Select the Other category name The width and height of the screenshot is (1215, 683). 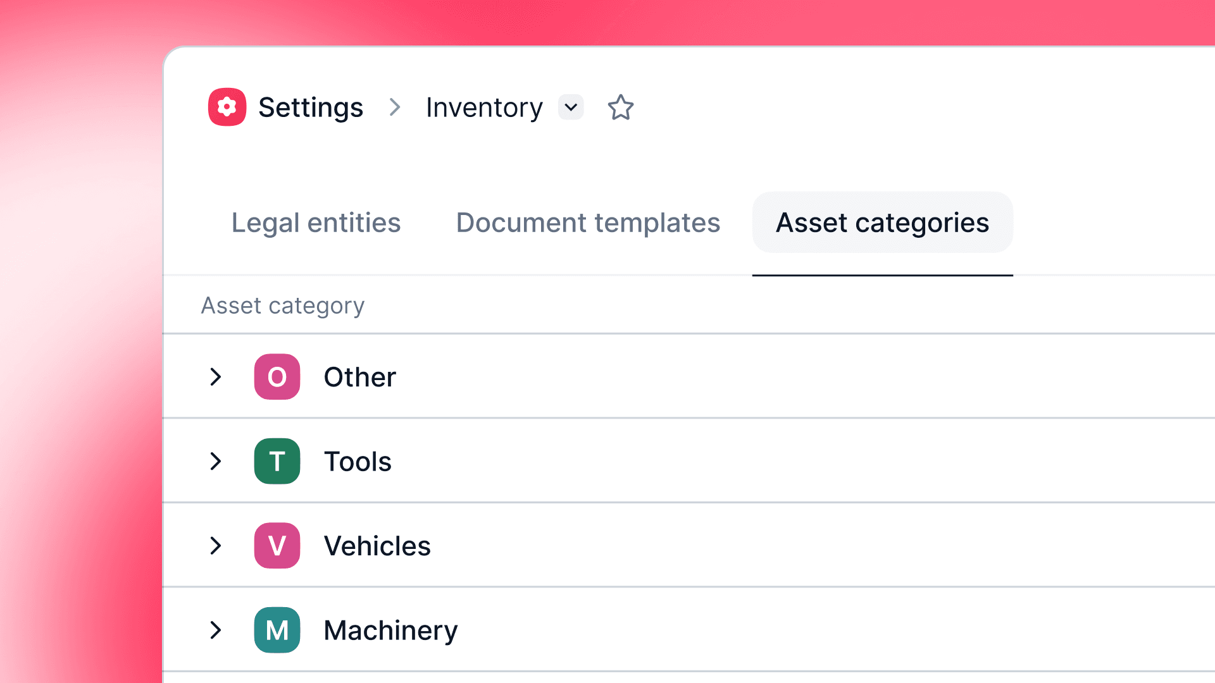coord(360,377)
